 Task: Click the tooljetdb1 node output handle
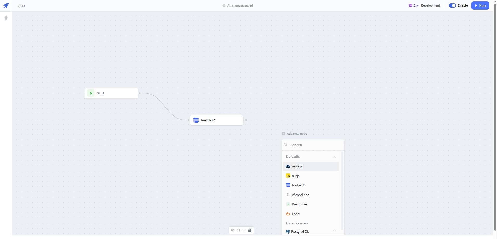tap(246, 120)
